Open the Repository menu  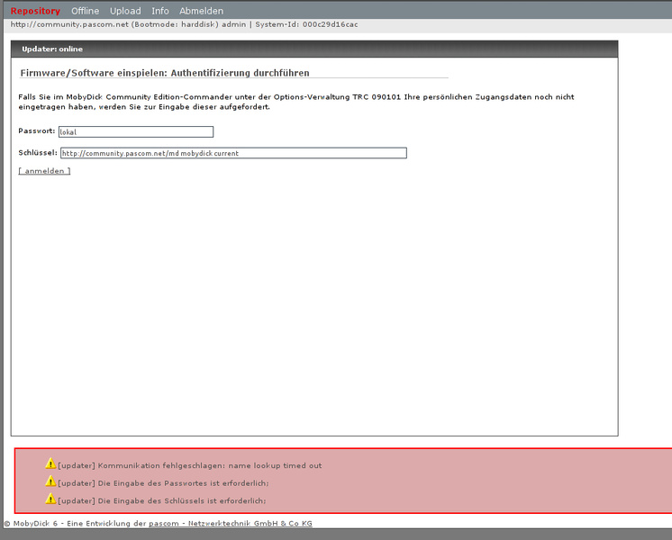[x=35, y=11]
